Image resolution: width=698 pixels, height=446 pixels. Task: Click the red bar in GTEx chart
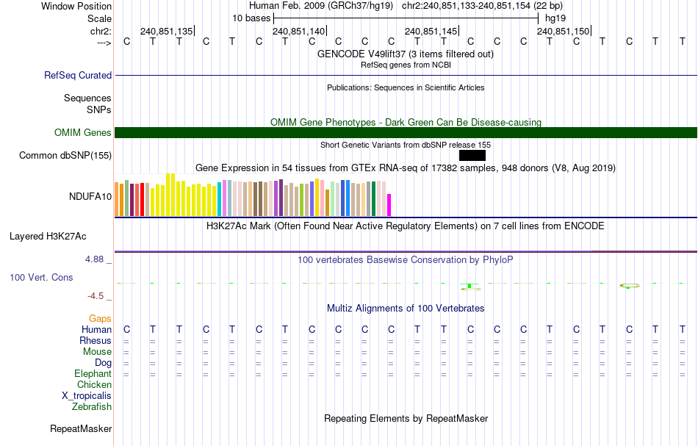point(142,199)
